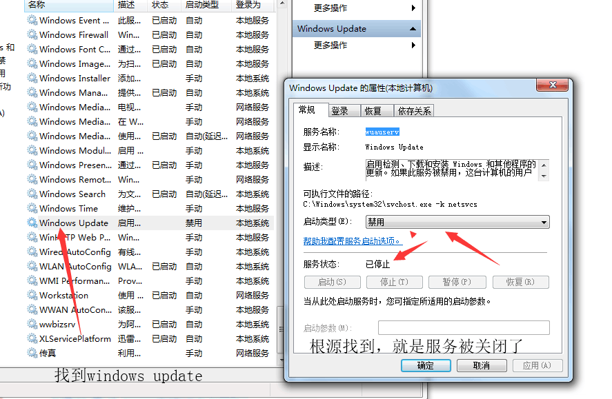Click the highlighted wuauserv service name
Screen dimensions: 612x399
pyautogui.click(x=382, y=132)
